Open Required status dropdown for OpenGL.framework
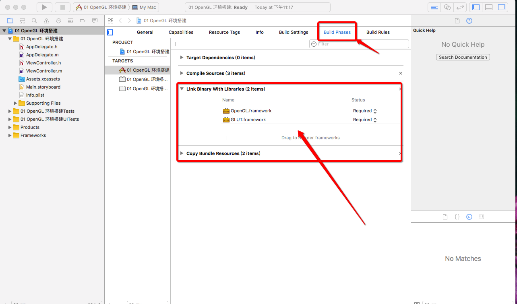The height and width of the screenshot is (304, 517). coord(365,111)
